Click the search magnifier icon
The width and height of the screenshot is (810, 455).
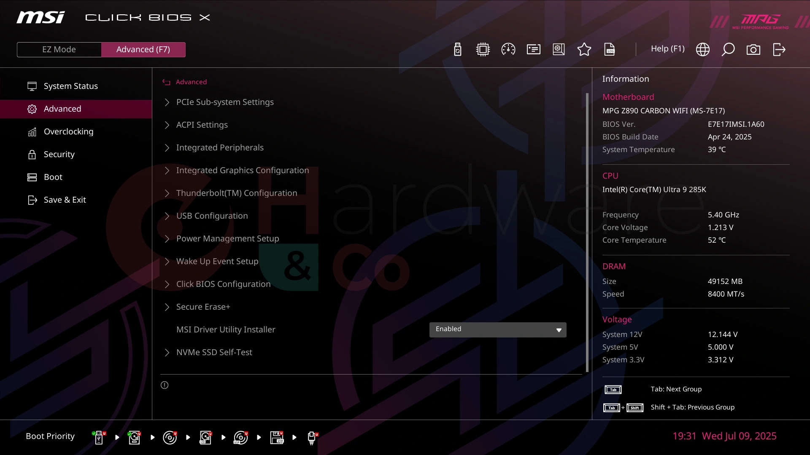[x=728, y=49]
